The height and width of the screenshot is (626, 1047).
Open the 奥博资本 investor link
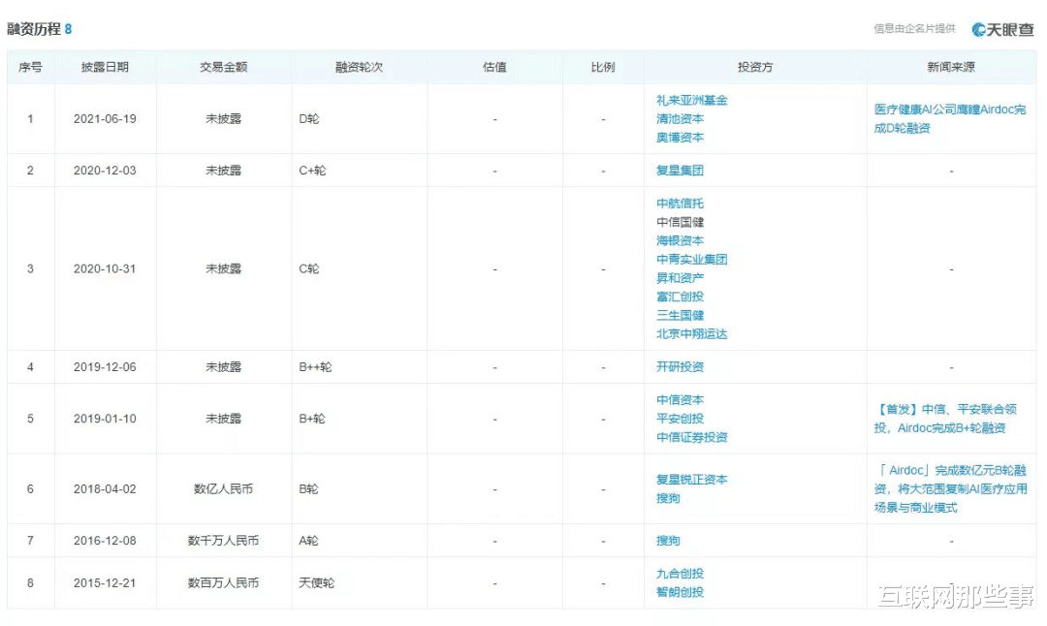pyautogui.click(x=681, y=138)
